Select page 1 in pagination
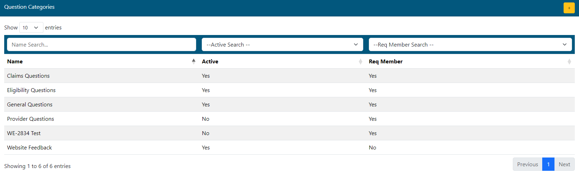The height and width of the screenshot is (175, 579). (548, 164)
